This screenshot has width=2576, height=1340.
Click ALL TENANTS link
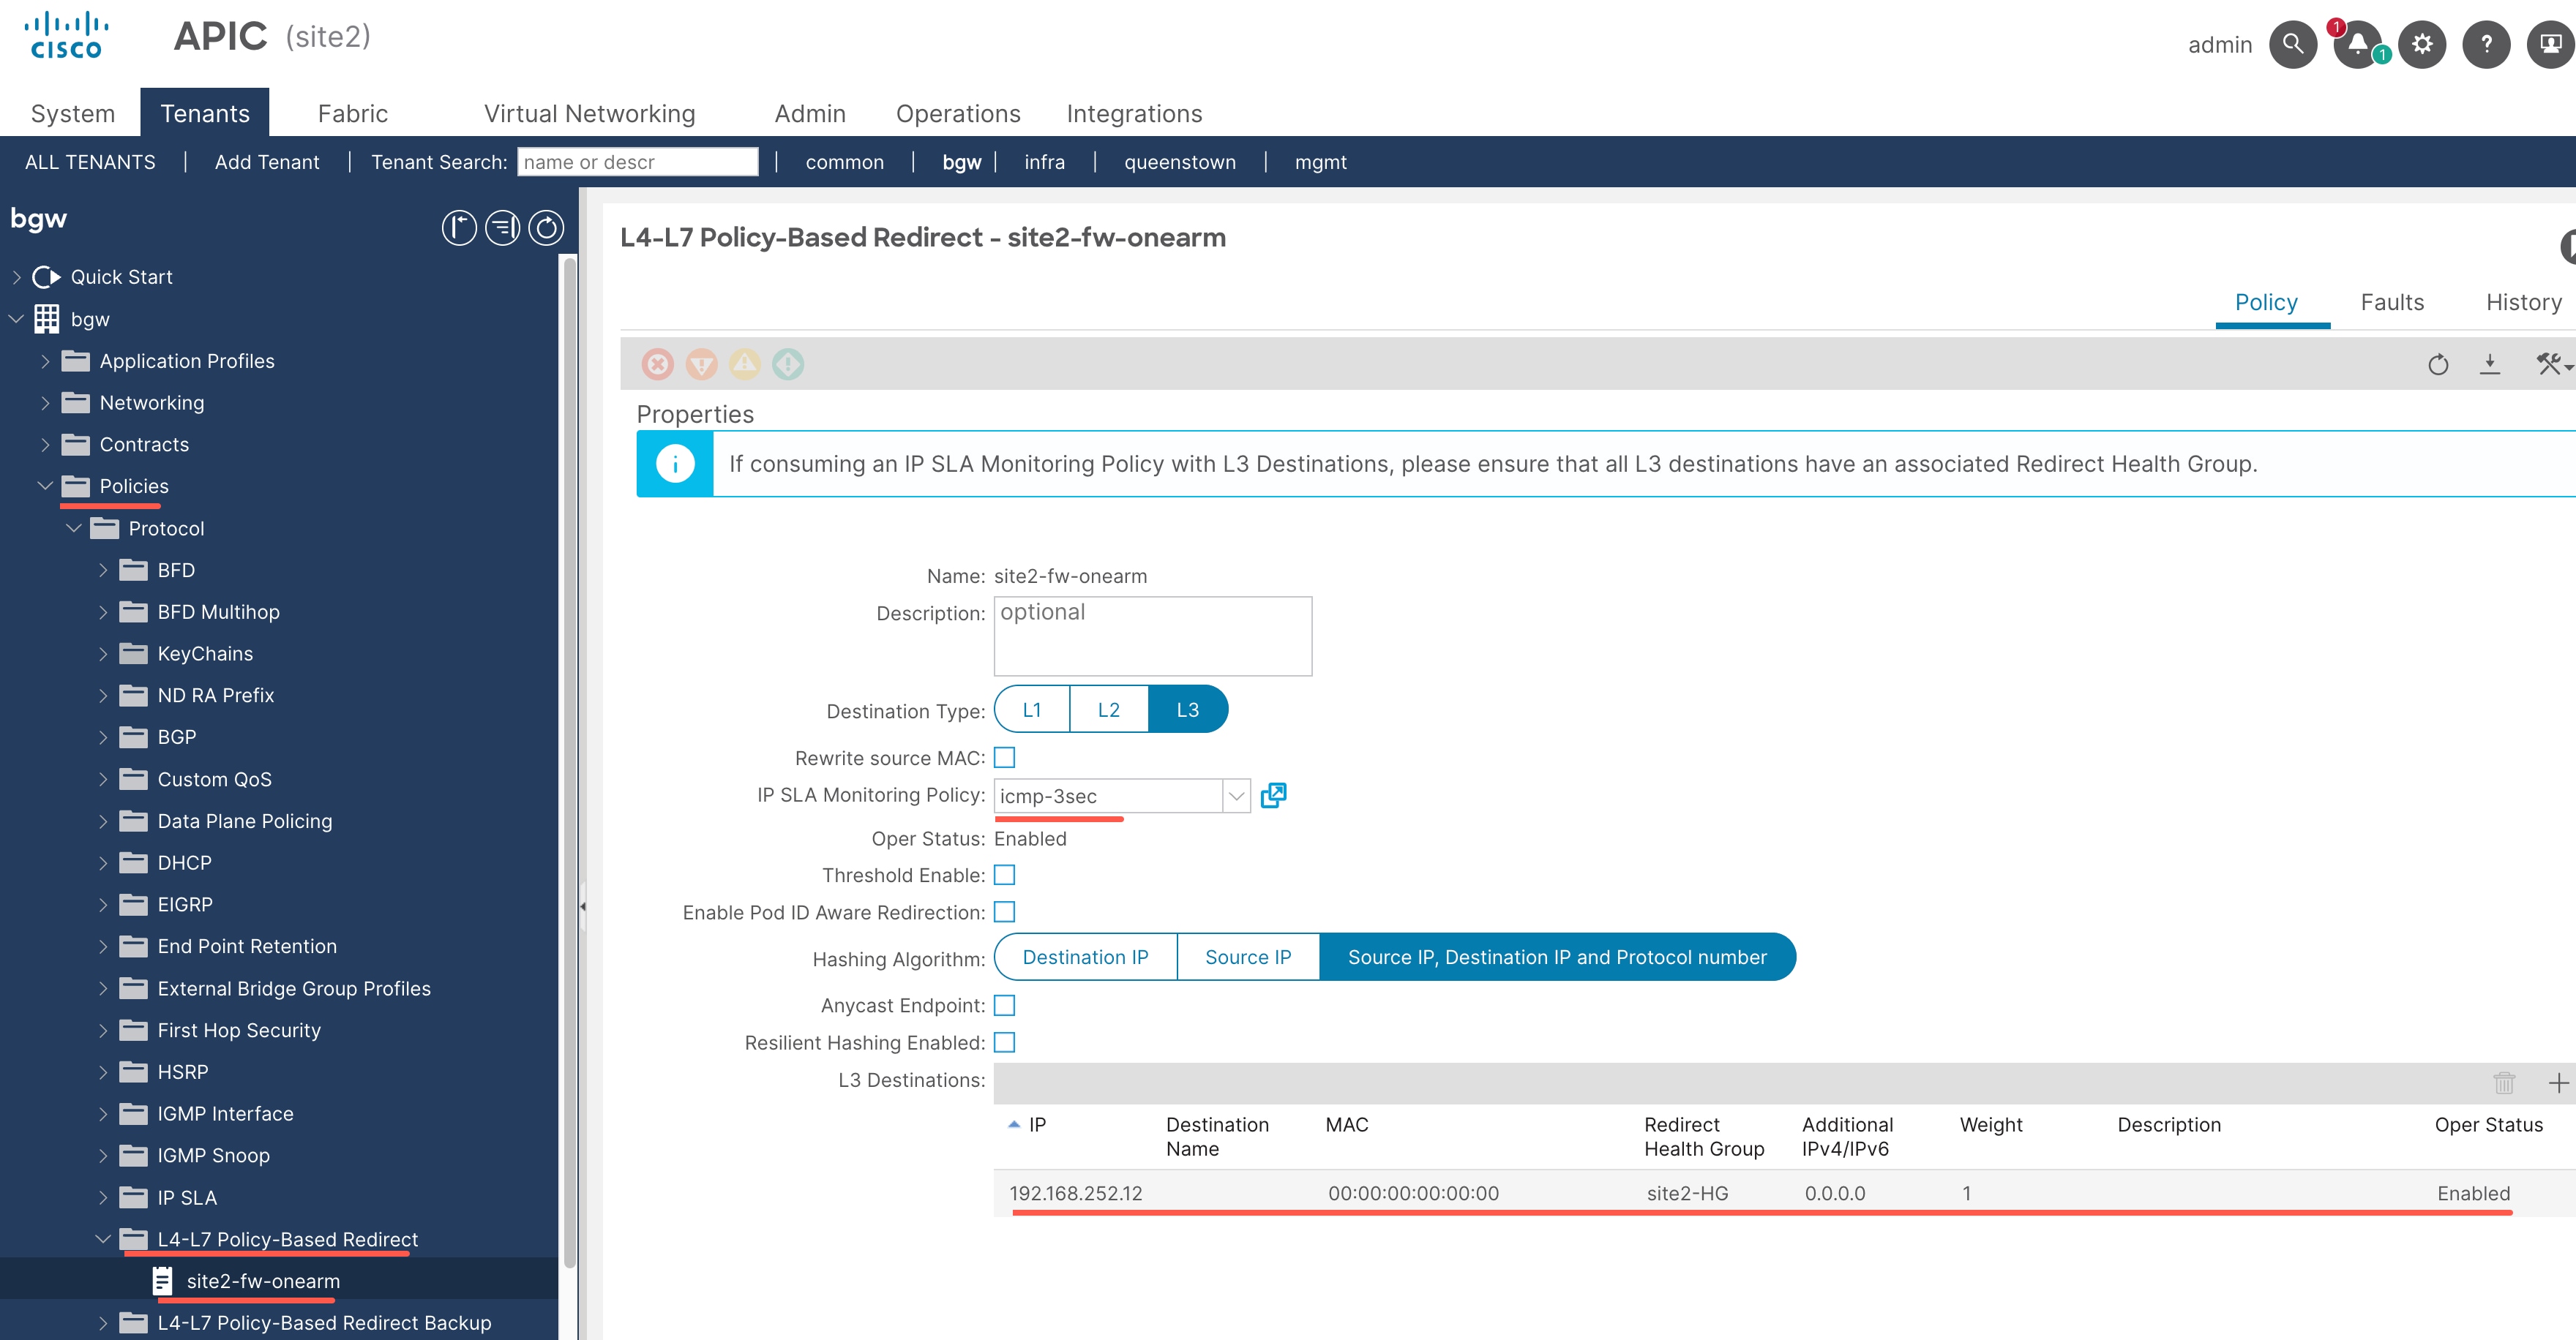click(90, 162)
